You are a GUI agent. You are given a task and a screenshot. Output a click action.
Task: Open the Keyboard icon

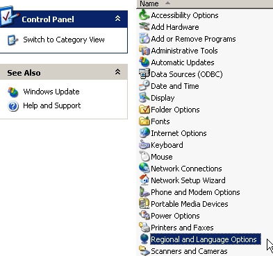coord(144,145)
